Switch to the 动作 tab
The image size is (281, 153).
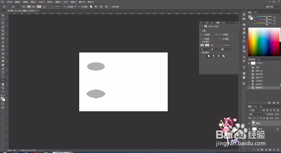click(x=259, y=59)
